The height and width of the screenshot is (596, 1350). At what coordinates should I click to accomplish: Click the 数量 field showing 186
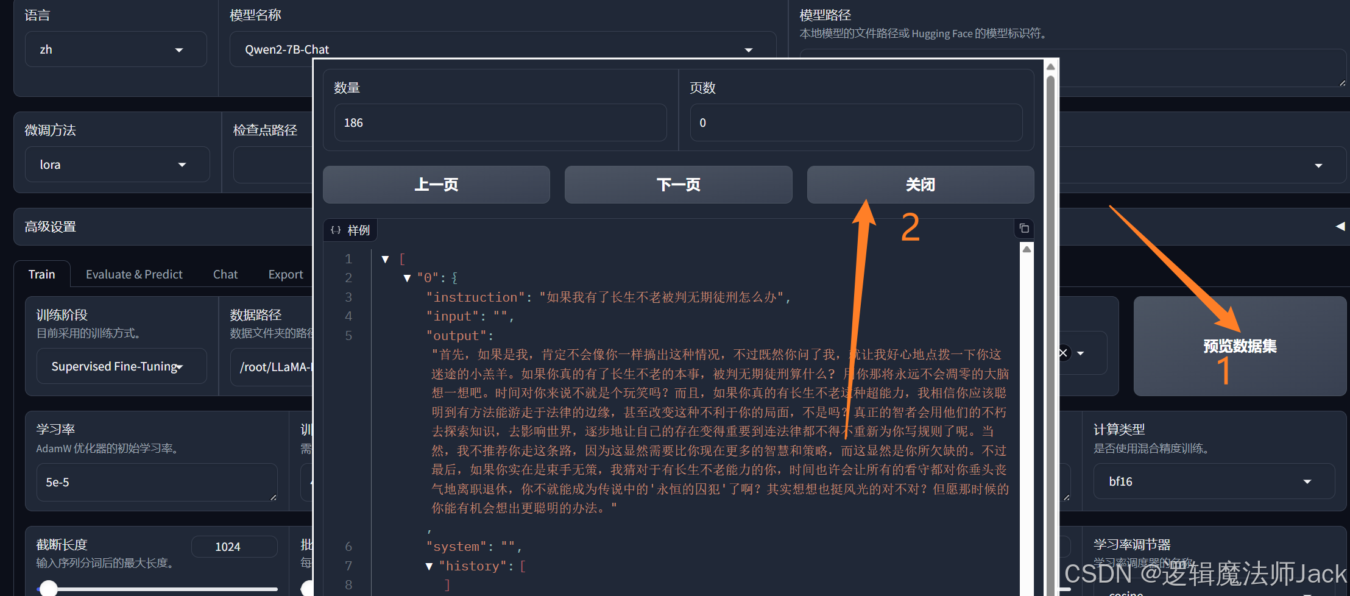[500, 122]
